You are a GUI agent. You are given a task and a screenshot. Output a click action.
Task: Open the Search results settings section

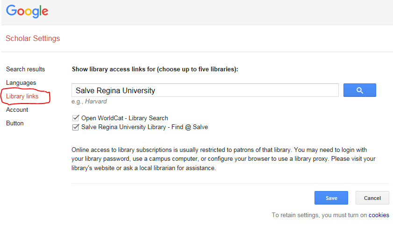point(25,69)
